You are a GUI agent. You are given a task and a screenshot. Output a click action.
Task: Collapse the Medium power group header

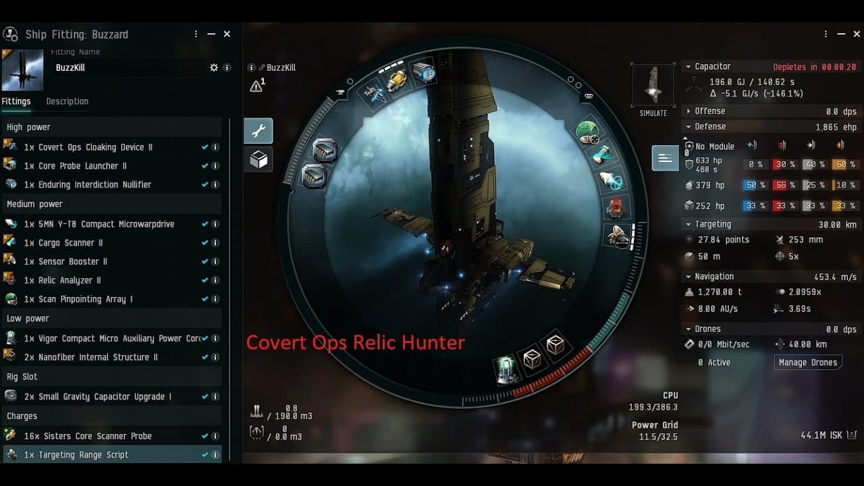pyautogui.click(x=111, y=204)
